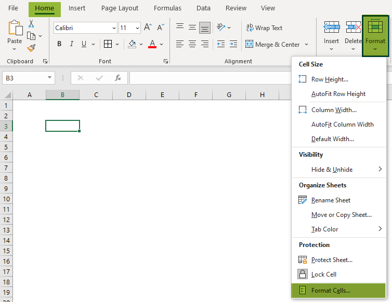The image size is (392, 302).
Task: Launch the Clipboard pane launcher
Action: [x=45, y=61]
